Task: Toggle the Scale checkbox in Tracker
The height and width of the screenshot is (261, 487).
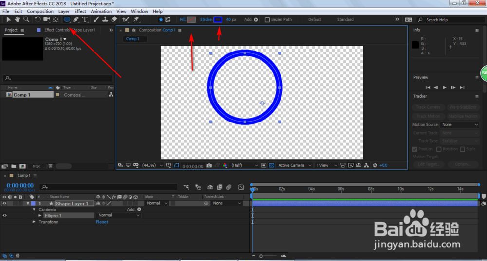Action: (x=462, y=149)
